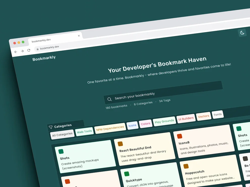Viewport: 250px width, 187px height.
Task: Open the Bookmarkly logo home link
Action: pyautogui.click(x=44, y=58)
